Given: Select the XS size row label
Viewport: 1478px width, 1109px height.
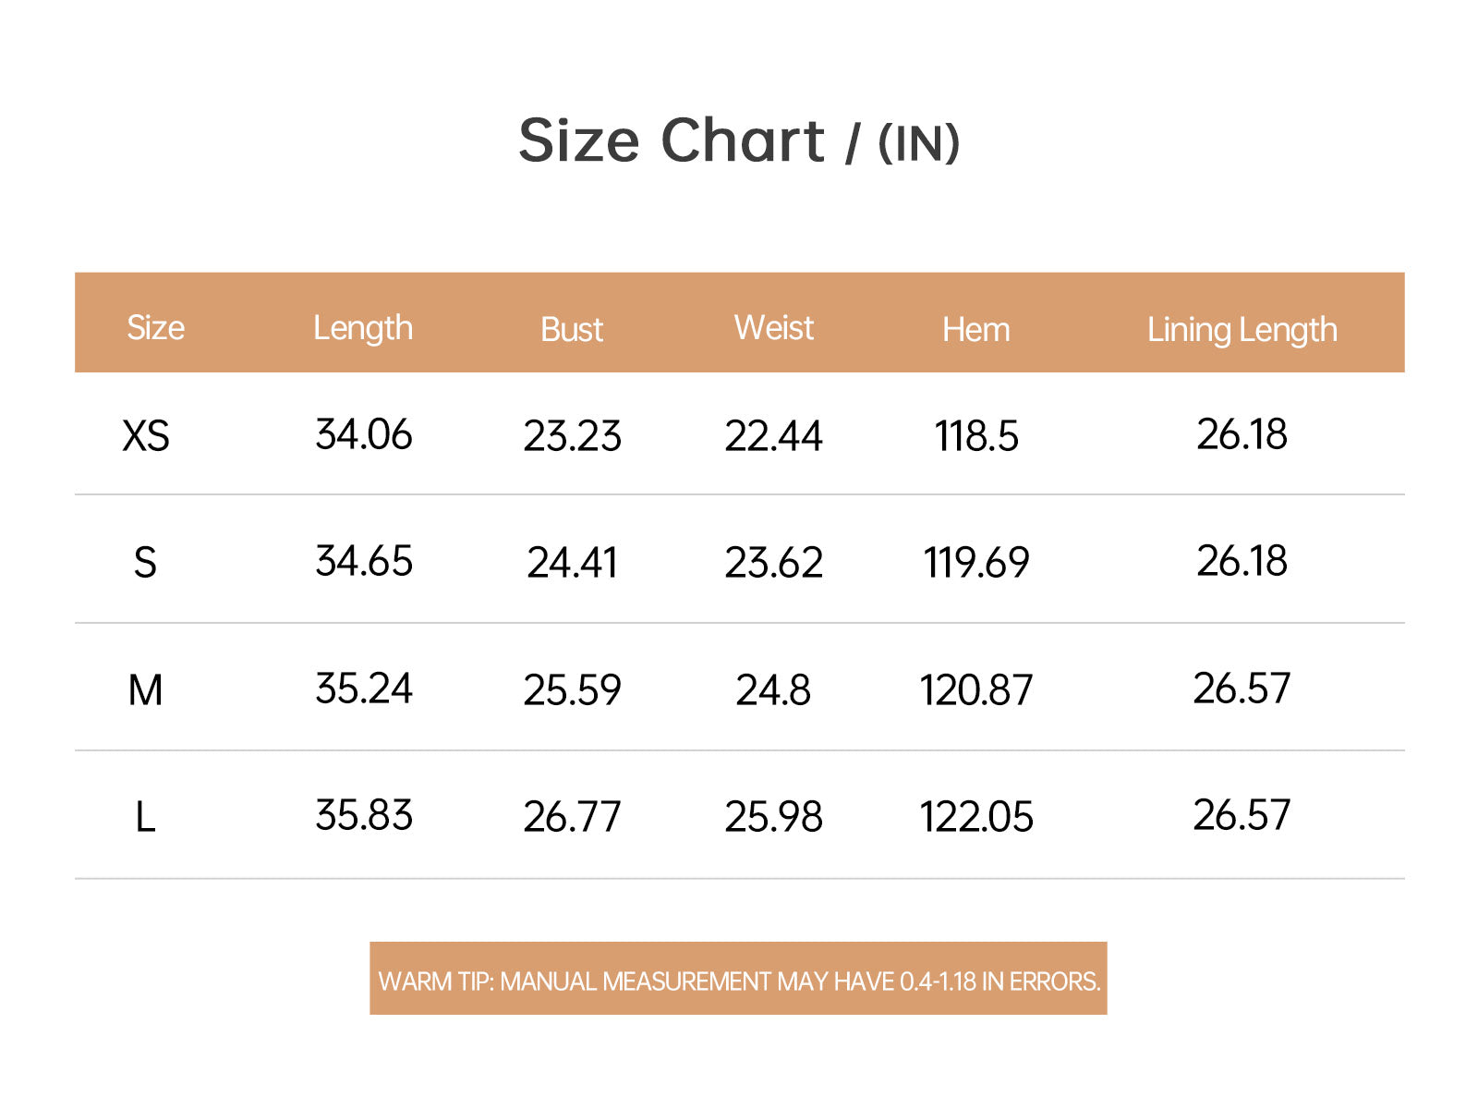Looking at the screenshot, I should pos(146,435).
